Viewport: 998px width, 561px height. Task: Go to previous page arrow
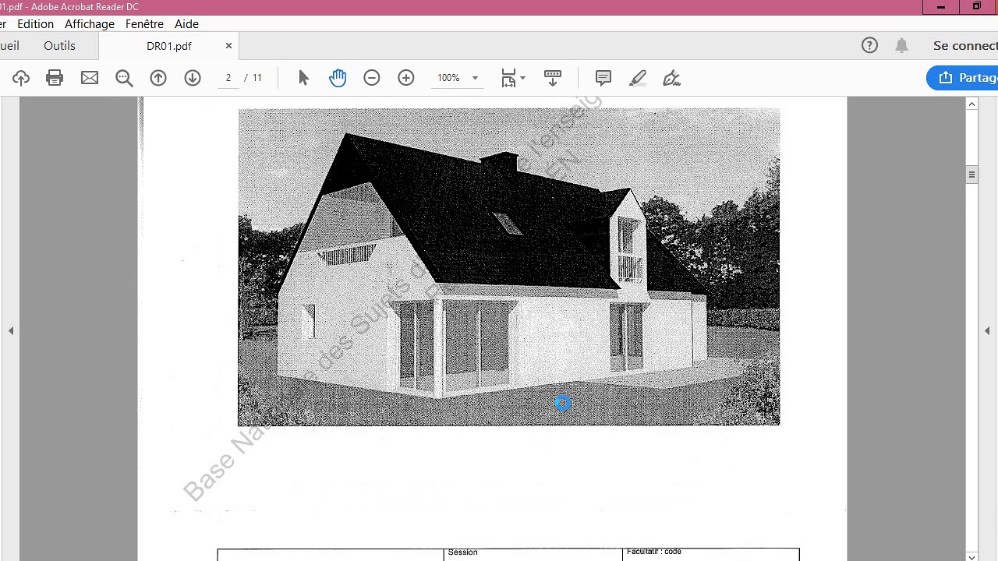coord(158,78)
